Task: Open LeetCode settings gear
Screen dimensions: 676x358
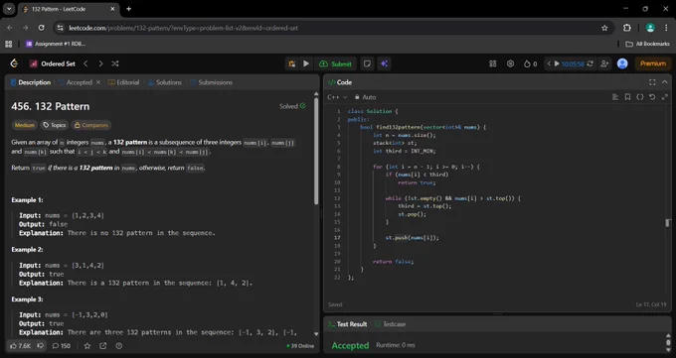Action: coord(510,63)
